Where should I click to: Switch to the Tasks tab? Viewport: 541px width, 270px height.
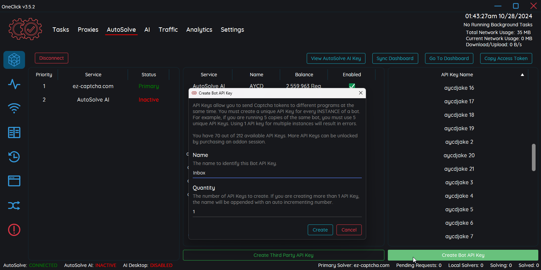[x=61, y=30]
